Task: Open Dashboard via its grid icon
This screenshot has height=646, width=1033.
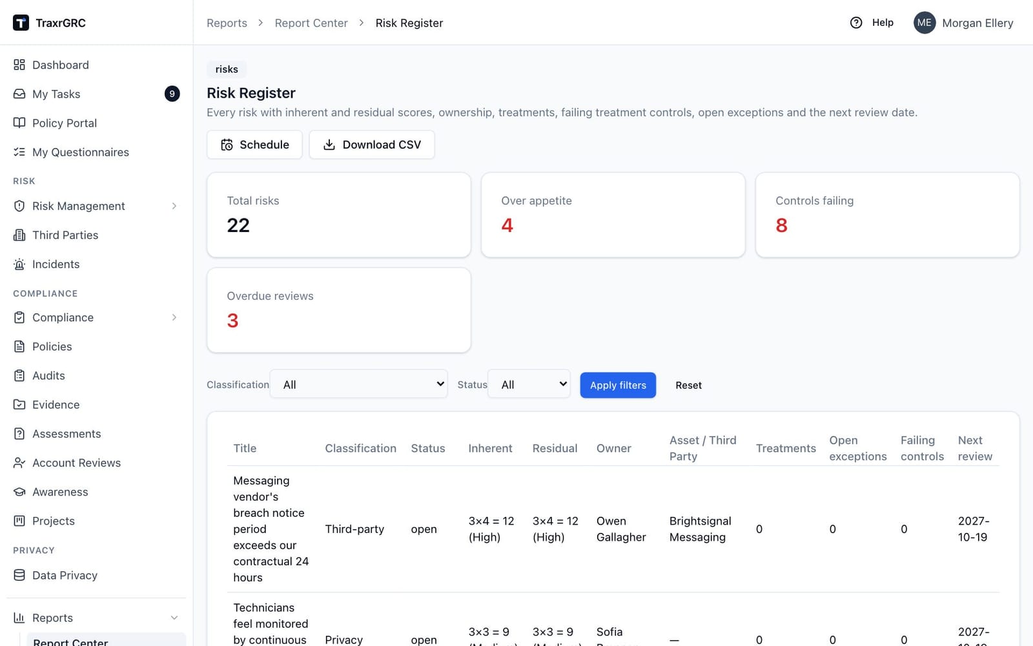Action: point(19,65)
